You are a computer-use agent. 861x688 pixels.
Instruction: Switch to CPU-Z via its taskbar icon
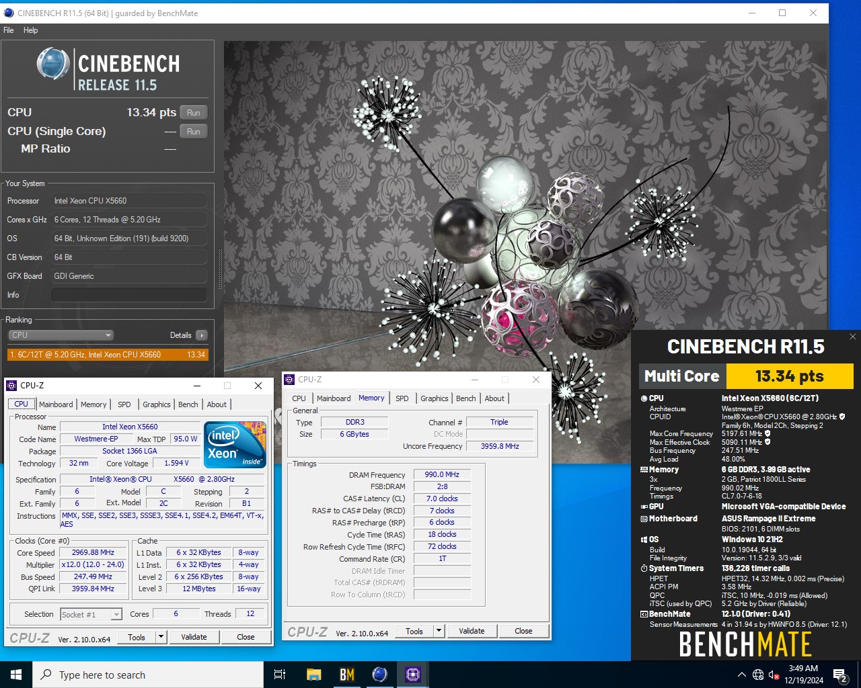tap(413, 675)
